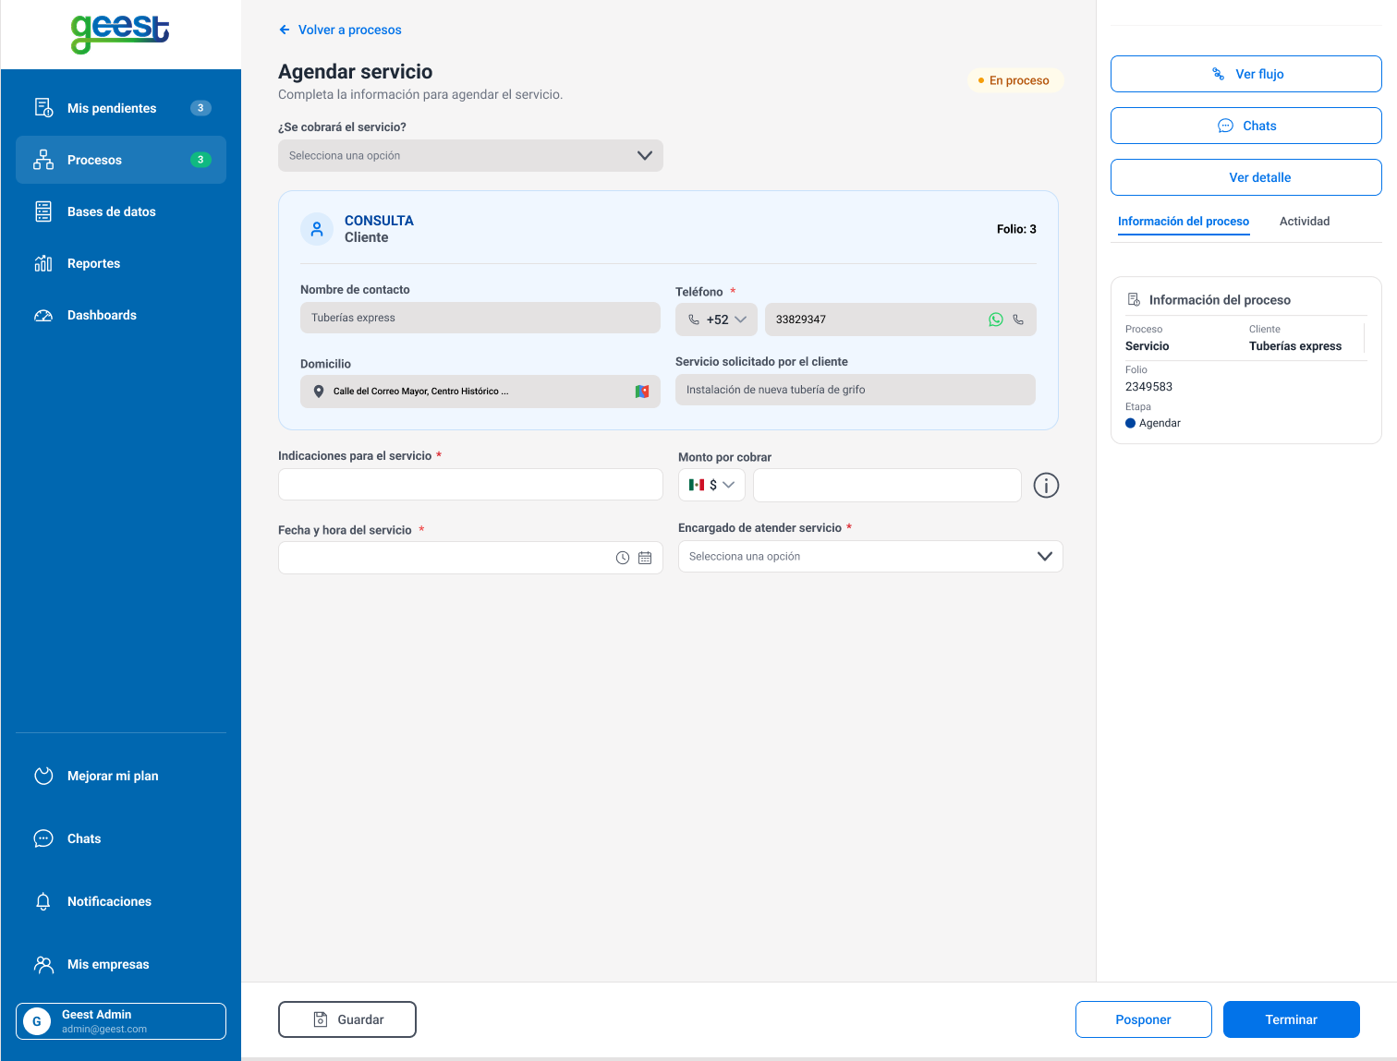Click the Mejorar mi plan option
This screenshot has width=1397, height=1061.
coord(121,776)
